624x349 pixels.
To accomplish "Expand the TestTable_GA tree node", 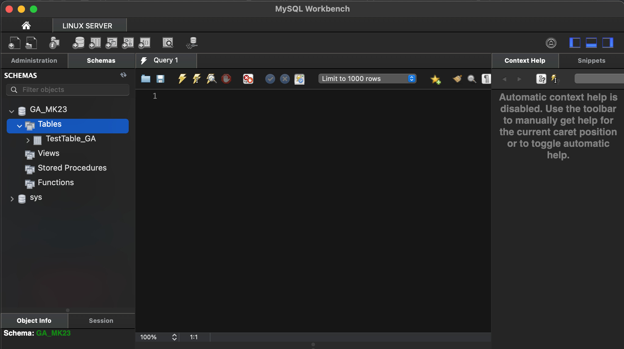I will (x=28, y=140).
